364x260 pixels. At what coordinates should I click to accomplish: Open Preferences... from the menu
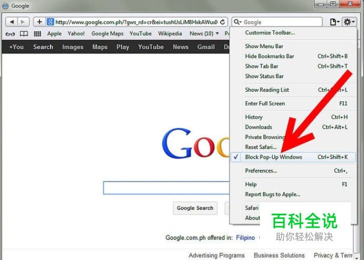click(x=293, y=171)
